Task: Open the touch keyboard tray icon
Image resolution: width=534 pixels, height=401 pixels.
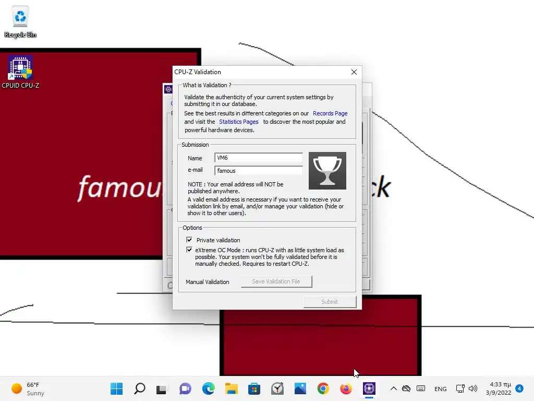Action: pos(421,388)
